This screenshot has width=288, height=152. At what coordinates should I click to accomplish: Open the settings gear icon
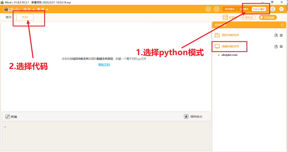281,9
